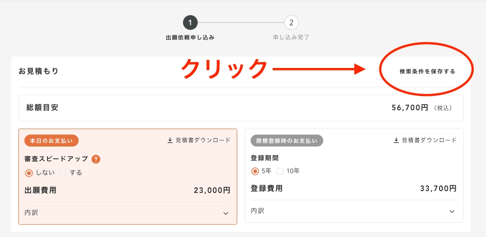Click the 申し込み完了 step label
The width and height of the screenshot is (486, 237).
tap(291, 38)
